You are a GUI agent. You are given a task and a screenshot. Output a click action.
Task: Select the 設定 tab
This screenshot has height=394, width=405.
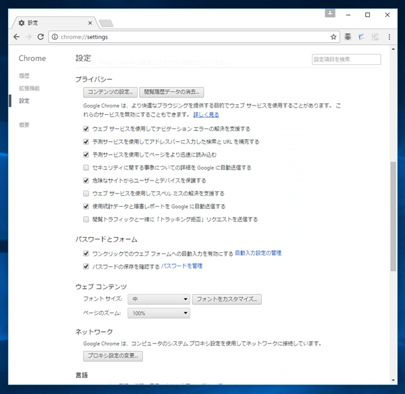click(x=54, y=23)
